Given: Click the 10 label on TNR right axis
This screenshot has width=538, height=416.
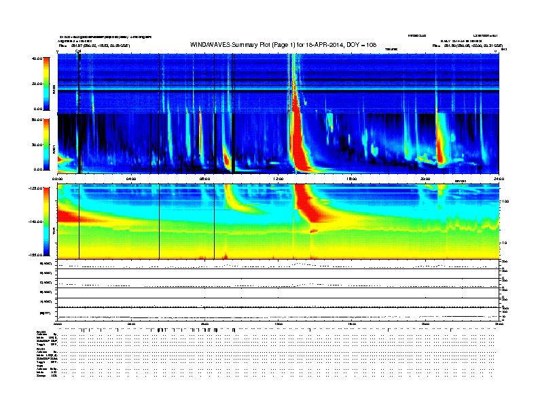Looking at the screenshot, I should (505, 243).
